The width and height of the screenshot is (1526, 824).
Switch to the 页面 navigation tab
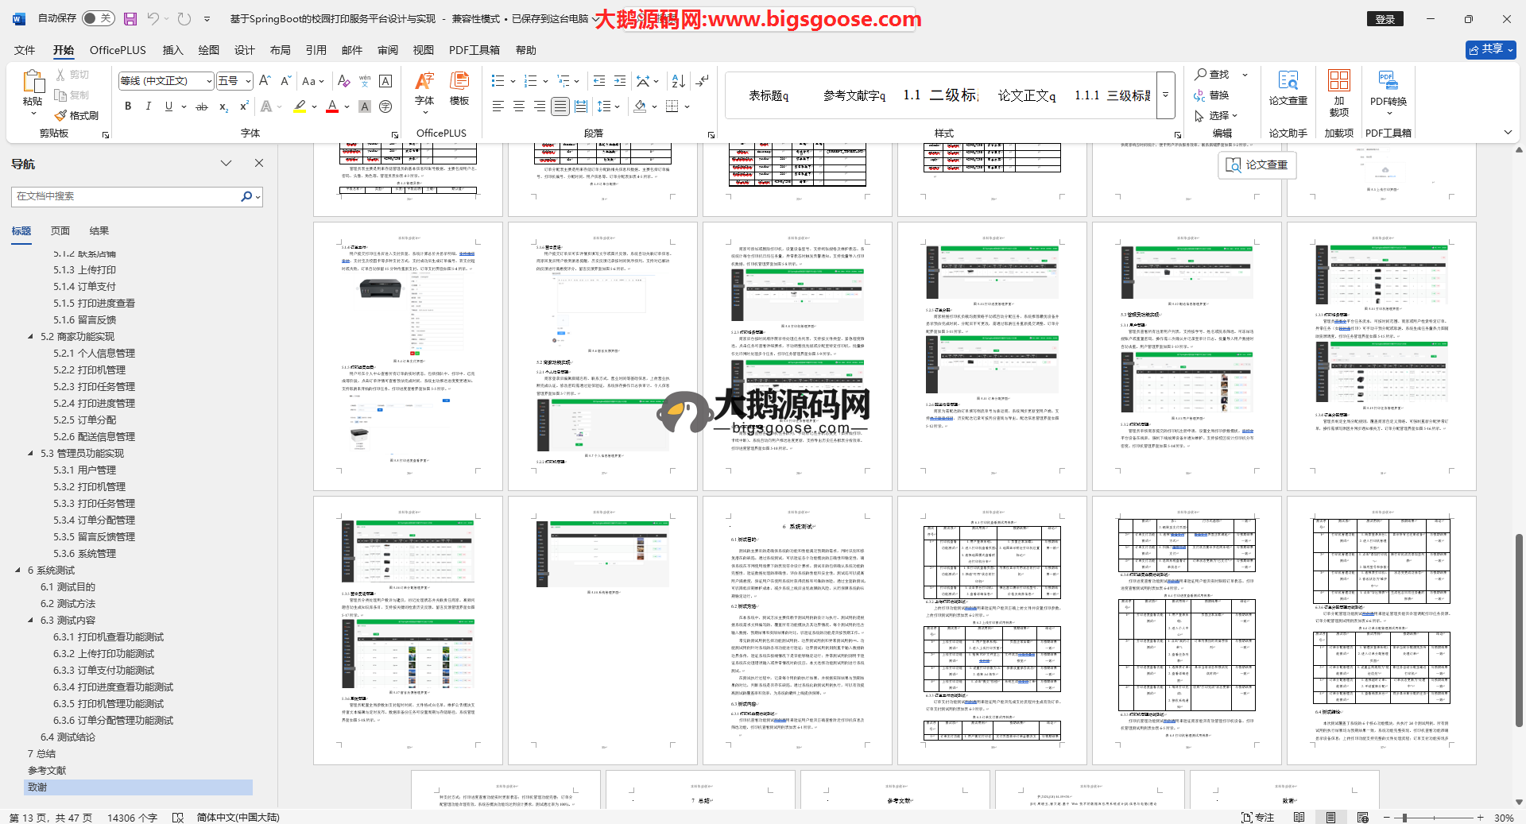point(60,231)
